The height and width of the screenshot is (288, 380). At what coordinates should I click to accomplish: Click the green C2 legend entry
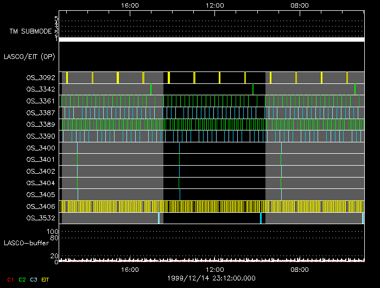(22, 279)
